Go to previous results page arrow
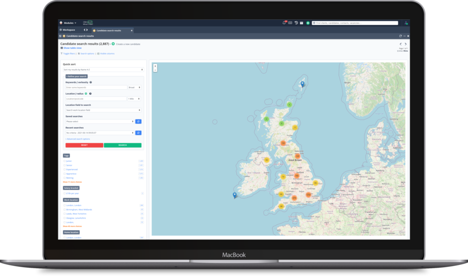The height and width of the screenshot is (277, 468). [x=400, y=44]
